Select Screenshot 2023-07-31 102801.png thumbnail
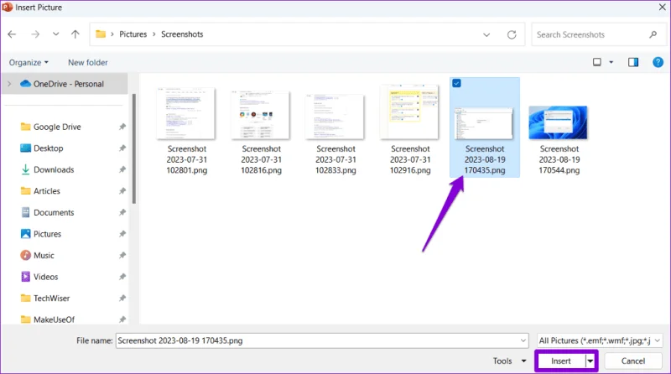This screenshot has width=671, height=374. [186, 114]
